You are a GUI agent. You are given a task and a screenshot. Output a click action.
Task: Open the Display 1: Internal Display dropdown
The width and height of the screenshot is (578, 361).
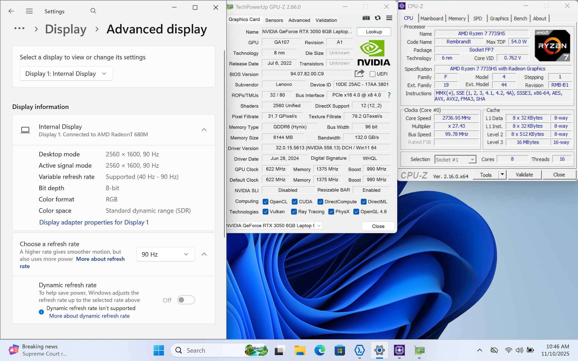click(x=66, y=74)
